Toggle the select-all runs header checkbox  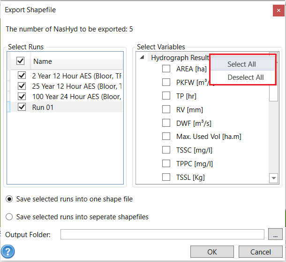[x=21, y=61]
